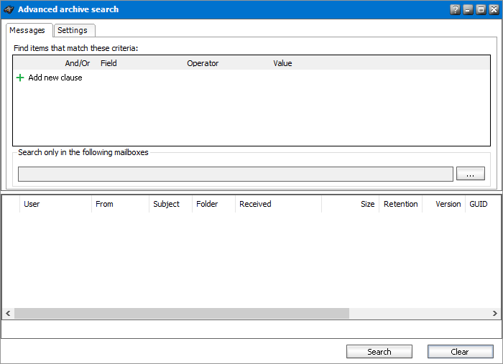Sort results by Subject column
Screen dimensions: 503x364
click(x=171, y=204)
